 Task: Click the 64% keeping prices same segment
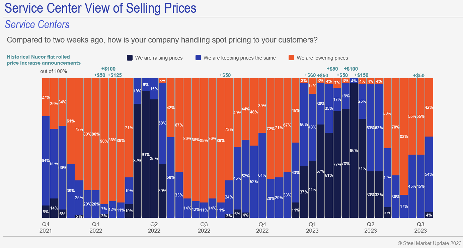pyautogui.click(x=46, y=161)
